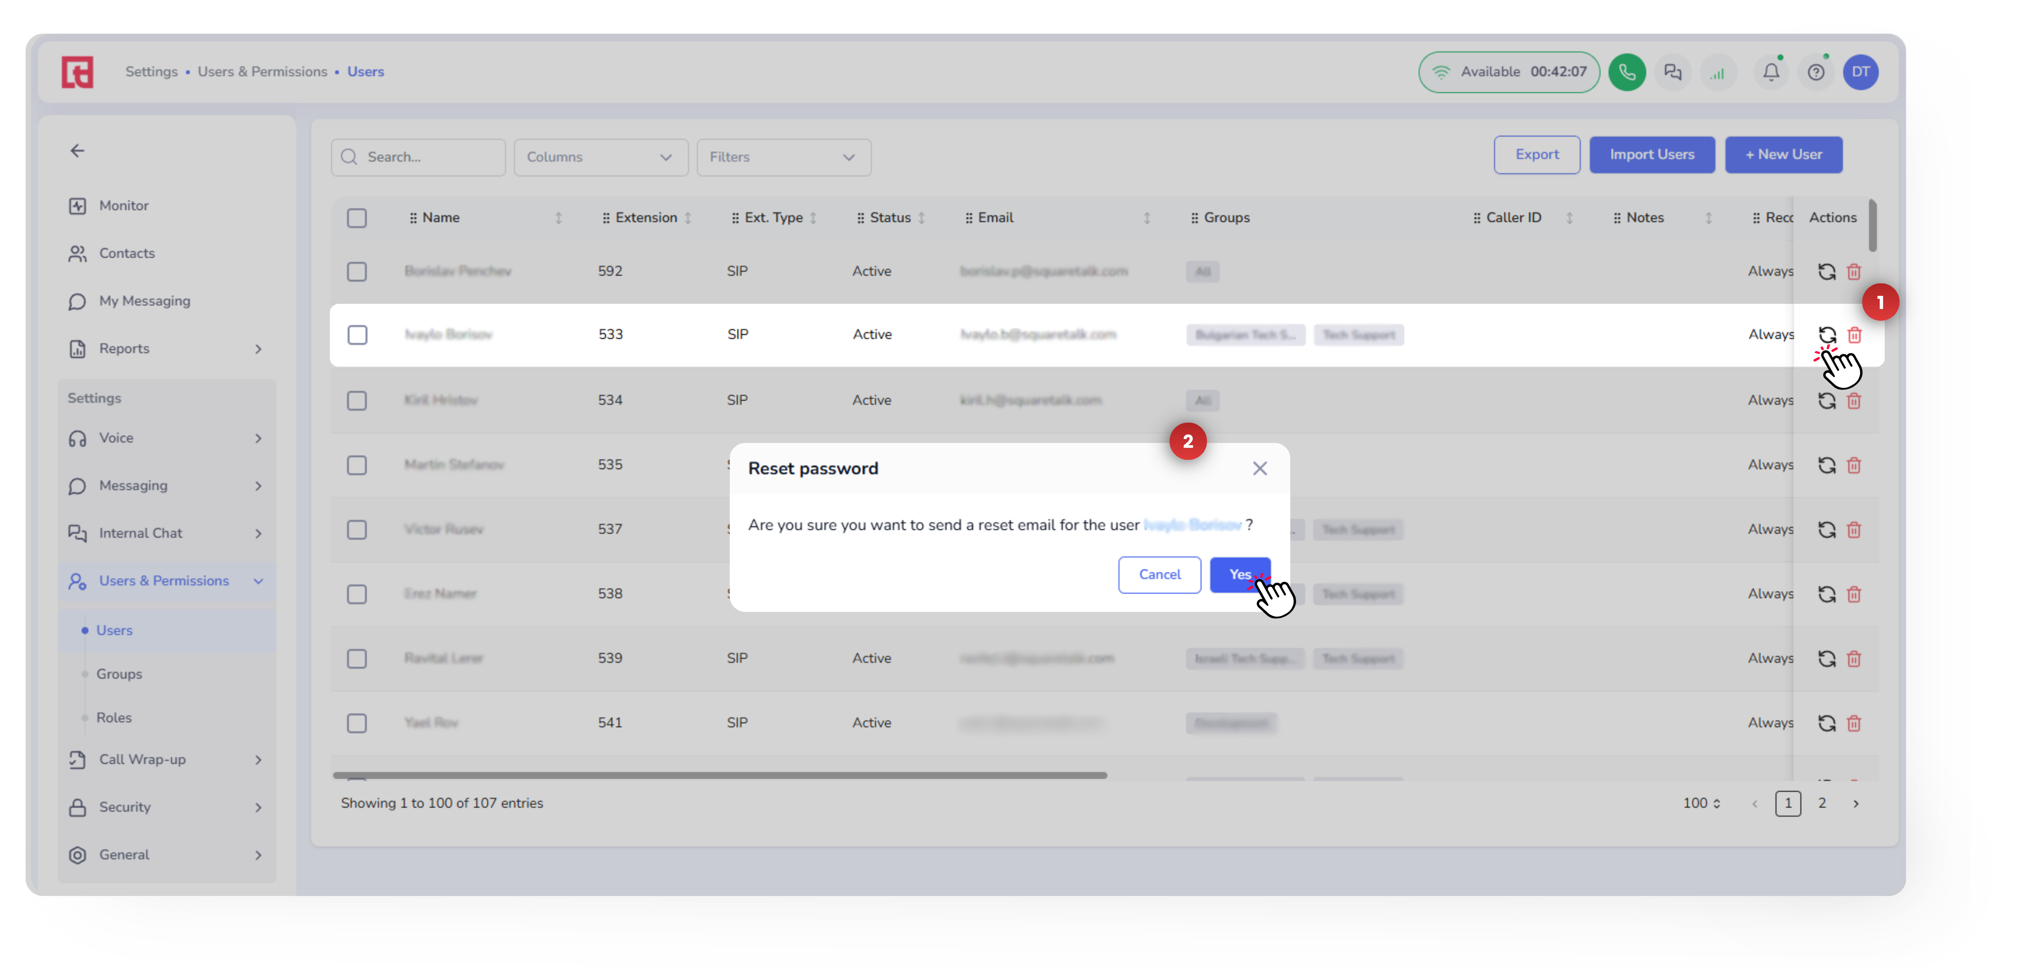This screenshot has width=2020, height=968.
Task: Open the Monitor sidebar item
Action: click(123, 205)
